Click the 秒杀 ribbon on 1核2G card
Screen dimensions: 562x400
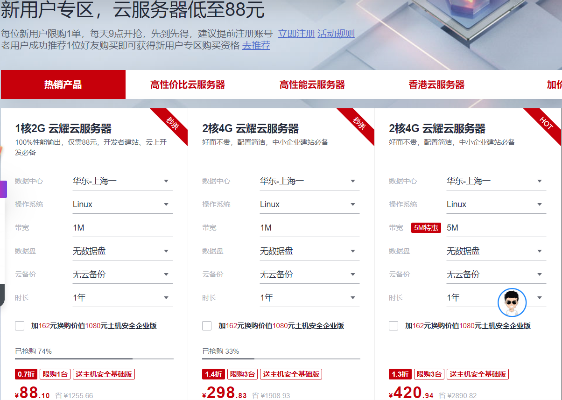pyautogui.click(x=172, y=123)
